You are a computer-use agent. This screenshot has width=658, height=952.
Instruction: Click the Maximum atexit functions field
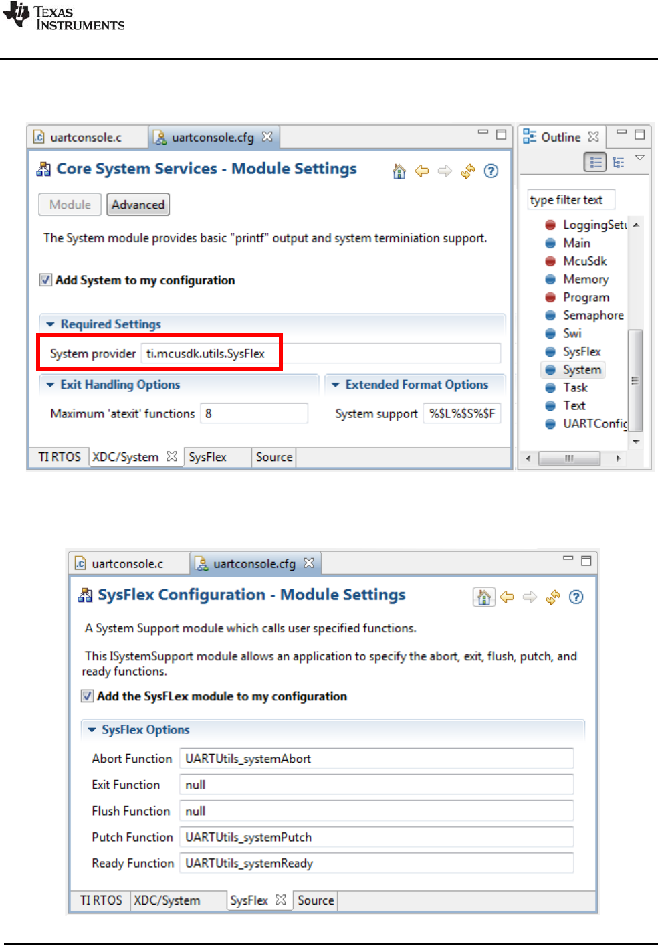pos(254,413)
